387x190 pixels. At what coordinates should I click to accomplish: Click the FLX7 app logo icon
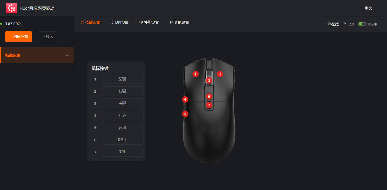pyautogui.click(x=12, y=8)
